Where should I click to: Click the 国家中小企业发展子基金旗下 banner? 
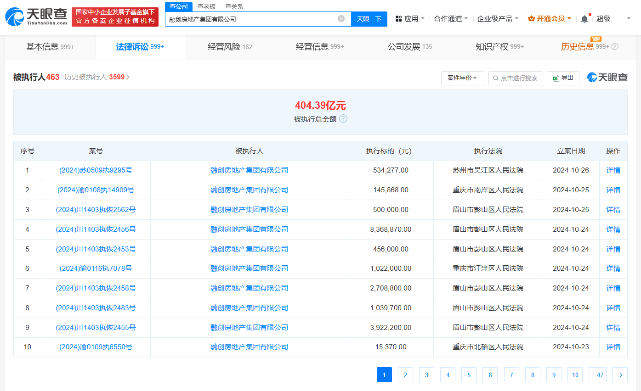[115, 17]
